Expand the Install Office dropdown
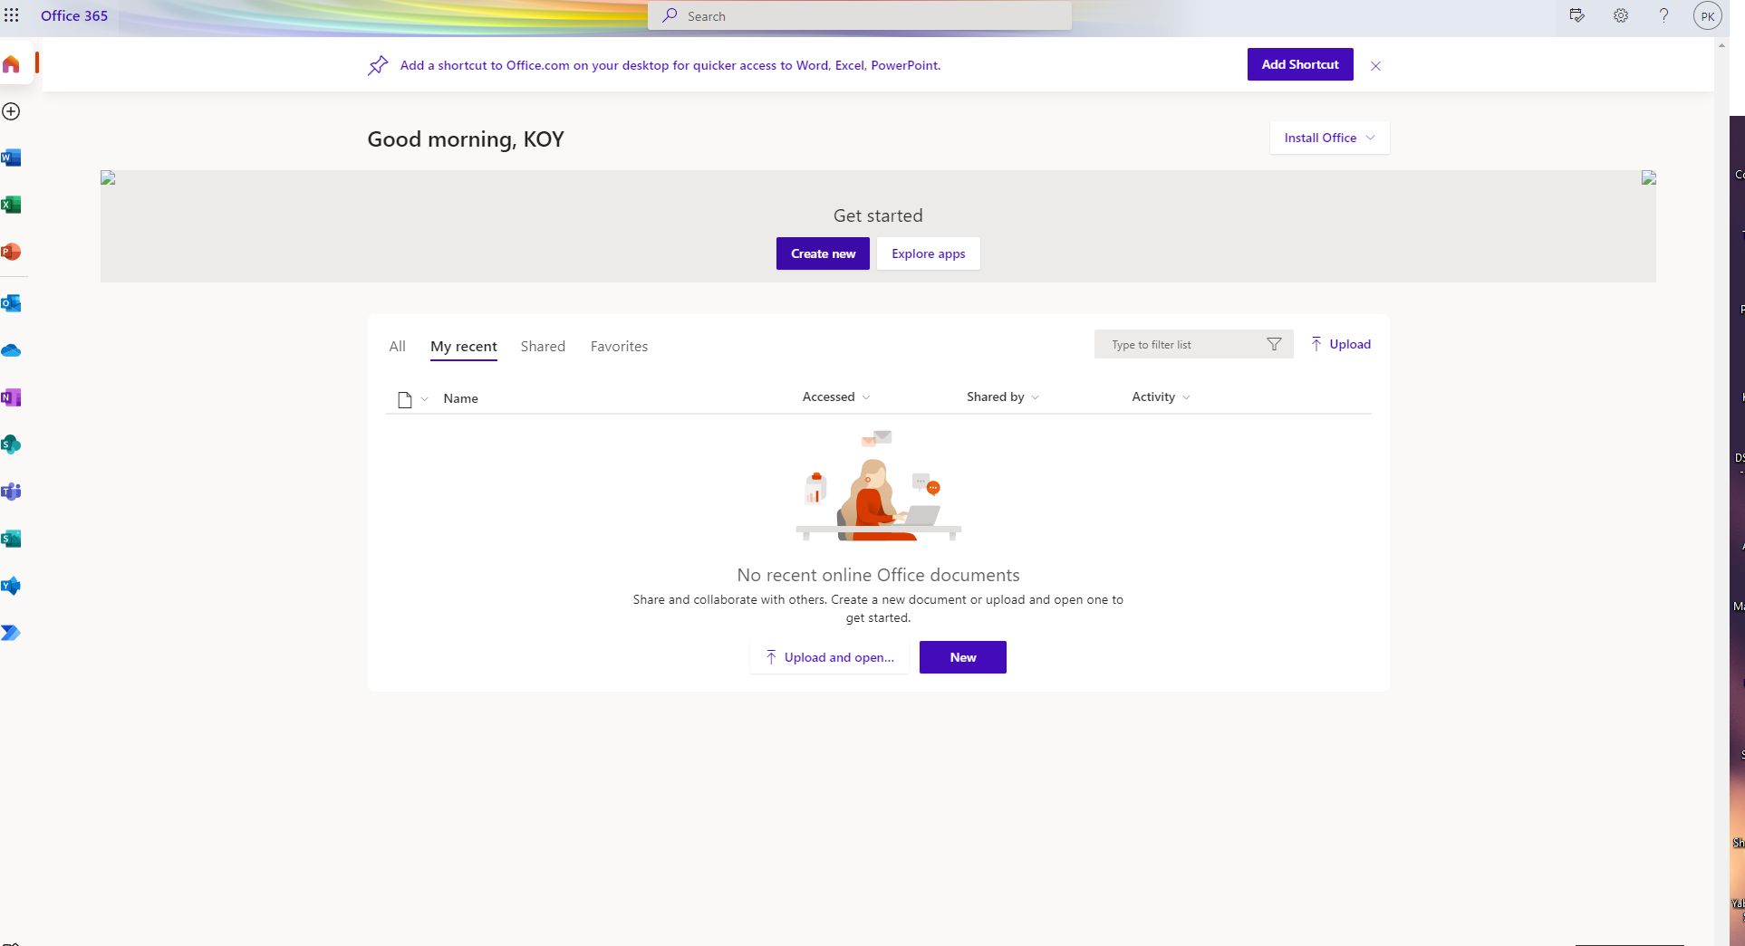The height and width of the screenshot is (946, 1745). pyautogui.click(x=1329, y=138)
